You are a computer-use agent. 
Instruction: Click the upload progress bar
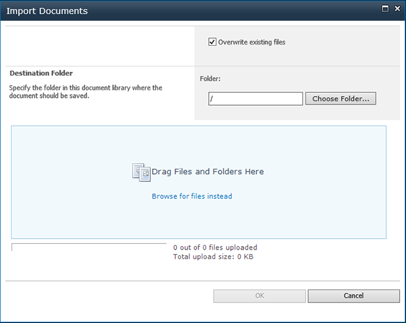(89, 247)
